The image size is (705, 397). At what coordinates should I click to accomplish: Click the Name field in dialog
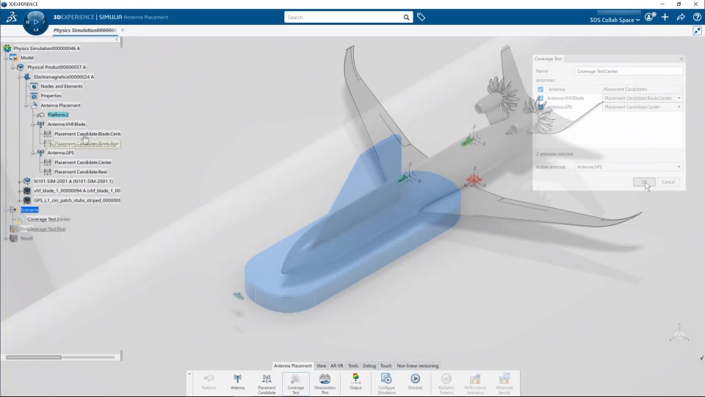[x=628, y=71]
